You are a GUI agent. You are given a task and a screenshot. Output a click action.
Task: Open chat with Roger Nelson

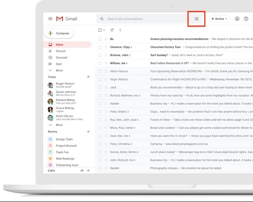[65, 85]
